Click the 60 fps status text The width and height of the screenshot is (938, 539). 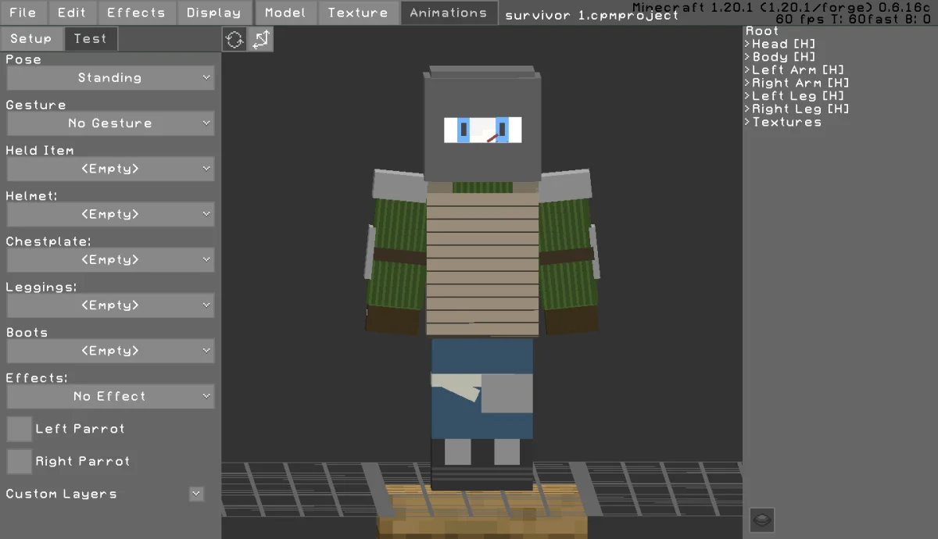tap(854, 19)
